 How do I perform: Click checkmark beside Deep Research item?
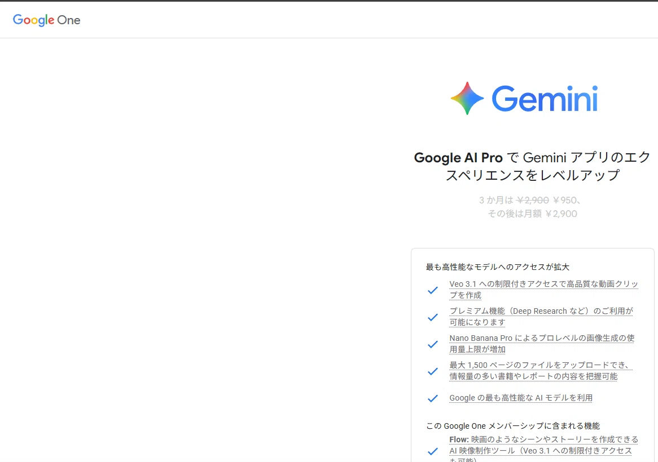click(433, 318)
